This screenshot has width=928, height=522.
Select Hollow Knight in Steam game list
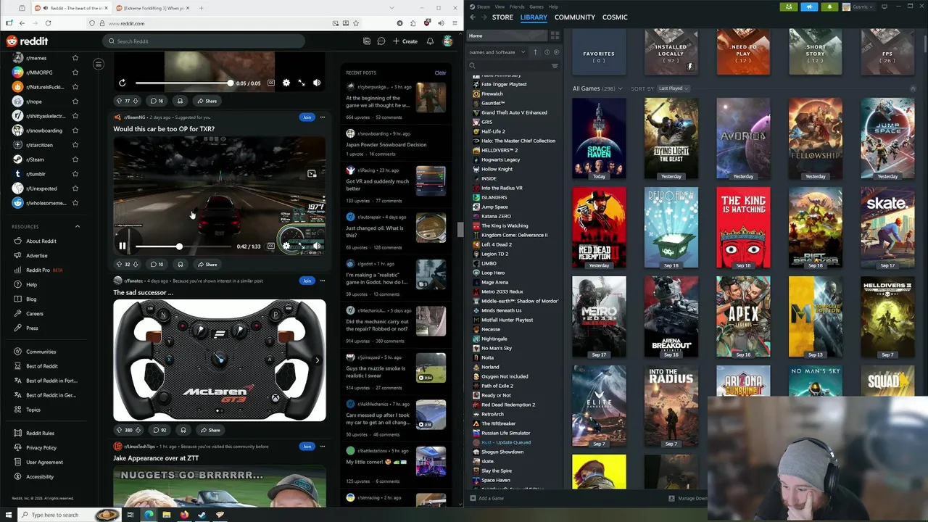coord(497,169)
